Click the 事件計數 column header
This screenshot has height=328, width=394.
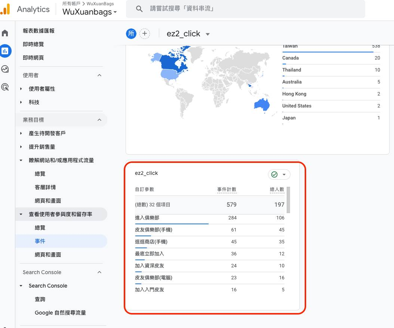tap(227, 189)
